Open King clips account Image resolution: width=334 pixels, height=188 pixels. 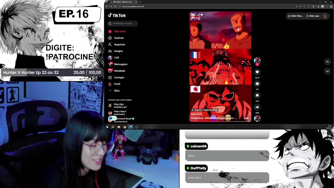click(x=117, y=105)
